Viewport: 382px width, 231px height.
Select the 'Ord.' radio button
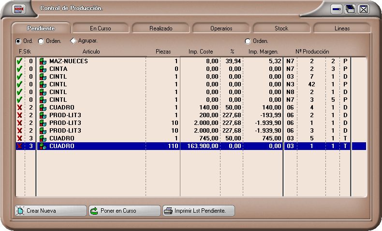tap(18, 41)
